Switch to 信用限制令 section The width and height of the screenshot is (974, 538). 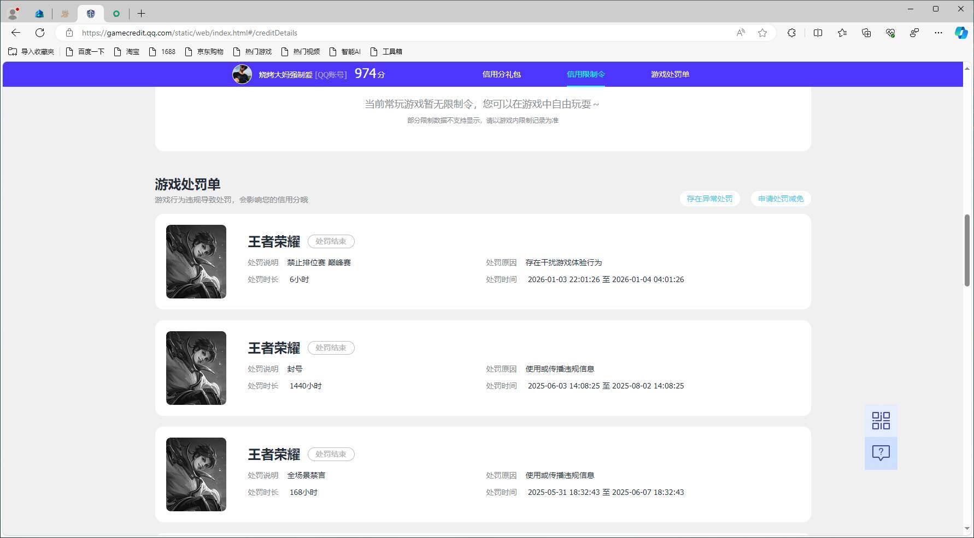pyautogui.click(x=585, y=74)
